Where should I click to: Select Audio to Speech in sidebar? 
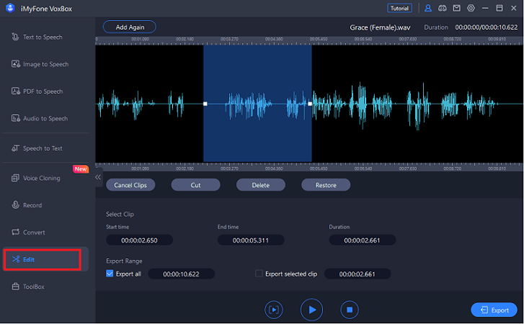pos(46,119)
